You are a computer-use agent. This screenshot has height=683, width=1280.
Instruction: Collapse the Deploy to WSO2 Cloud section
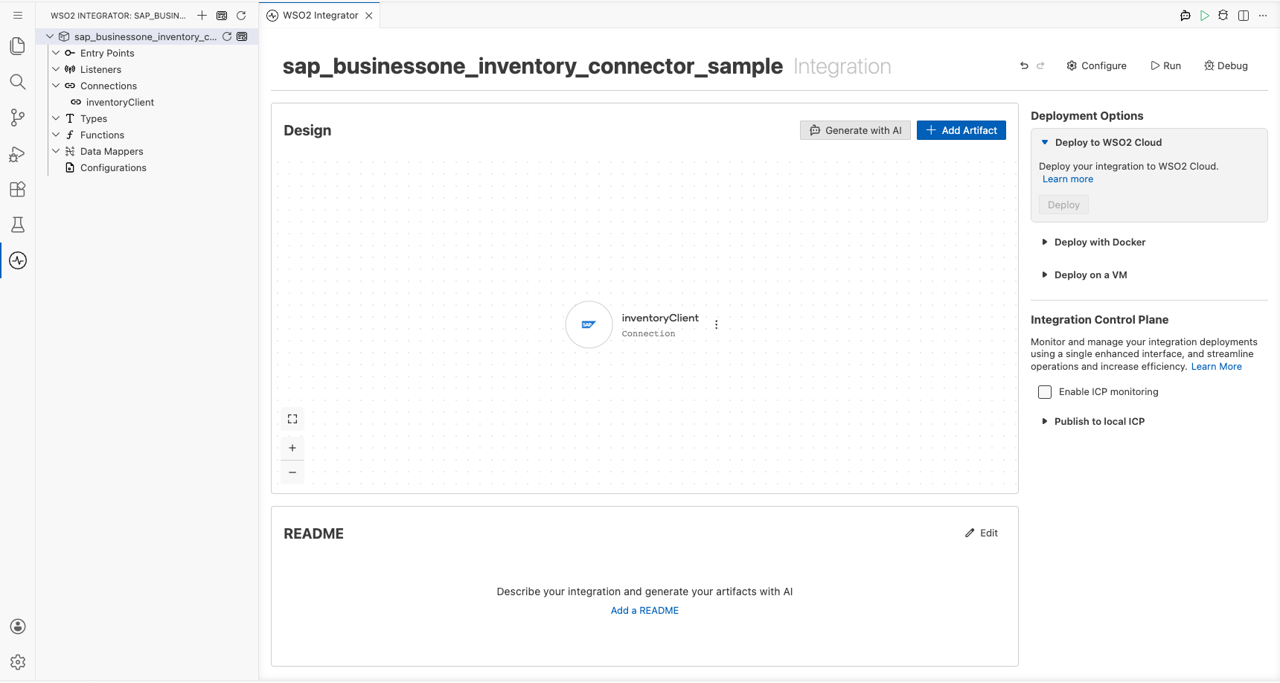1101,142
